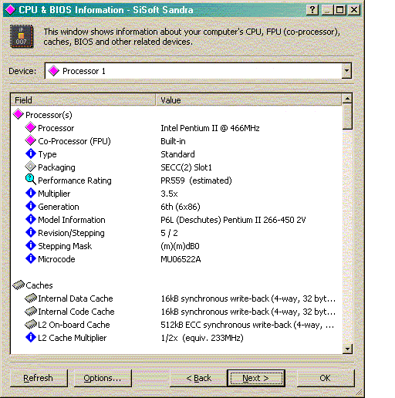Click the Performance Rating magnifier icon
Image resolution: width=395 pixels, height=398 pixels.
coord(31,180)
